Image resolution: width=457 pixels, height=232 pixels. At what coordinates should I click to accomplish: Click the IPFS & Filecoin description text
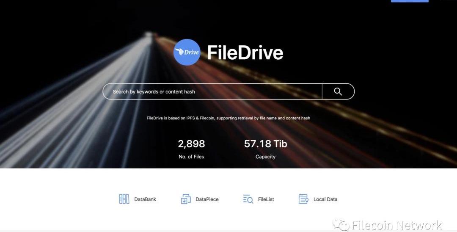click(228, 118)
